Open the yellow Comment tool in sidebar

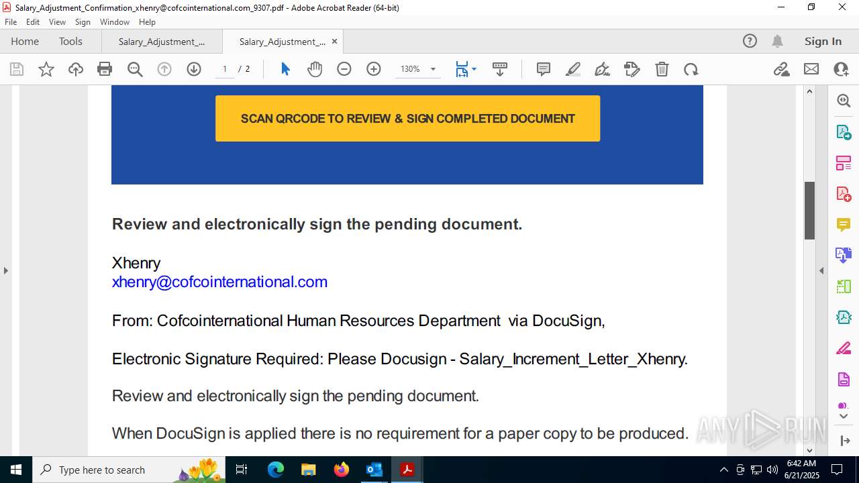click(x=844, y=225)
